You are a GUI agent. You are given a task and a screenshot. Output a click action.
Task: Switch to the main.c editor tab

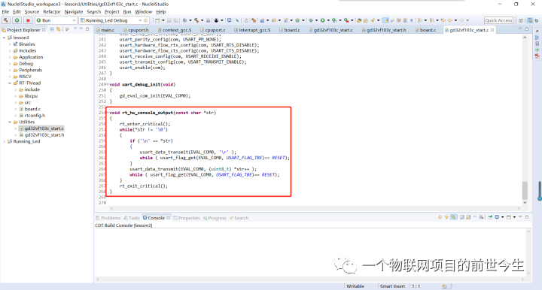[x=105, y=30]
